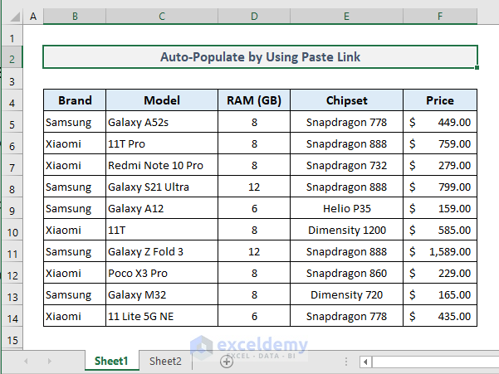Image resolution: width=499 pixels, height=374 pixels.
Task: Click the price cell '$ 435.00'
Action: pyautogui.click(x=440, y=317)
